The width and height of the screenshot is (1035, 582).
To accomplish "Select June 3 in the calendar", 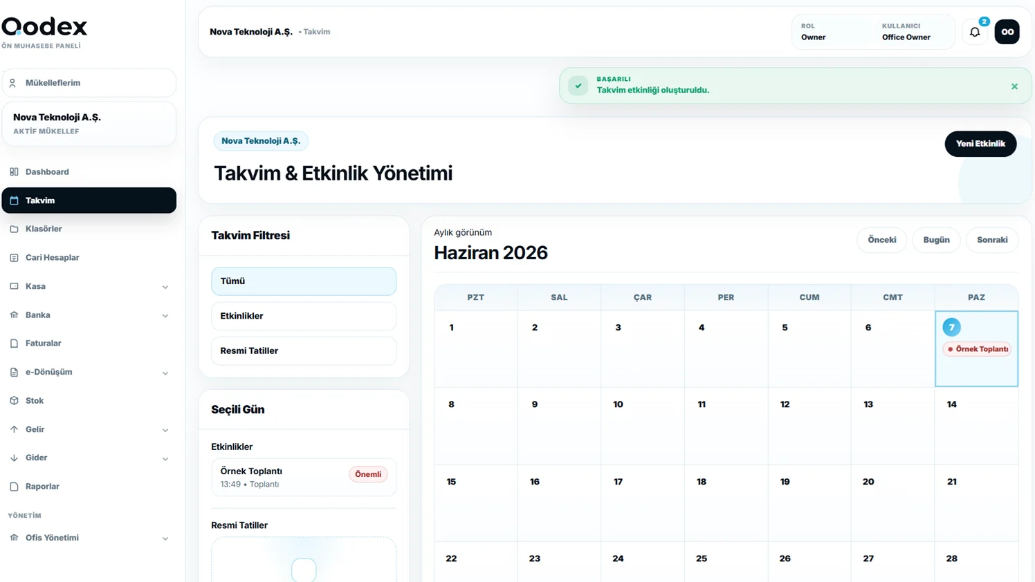I will click(643, 348).
